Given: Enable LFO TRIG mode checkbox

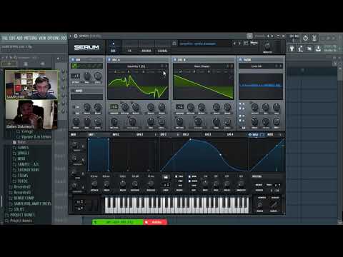Looking at the screenshot, I should [177, 176].
